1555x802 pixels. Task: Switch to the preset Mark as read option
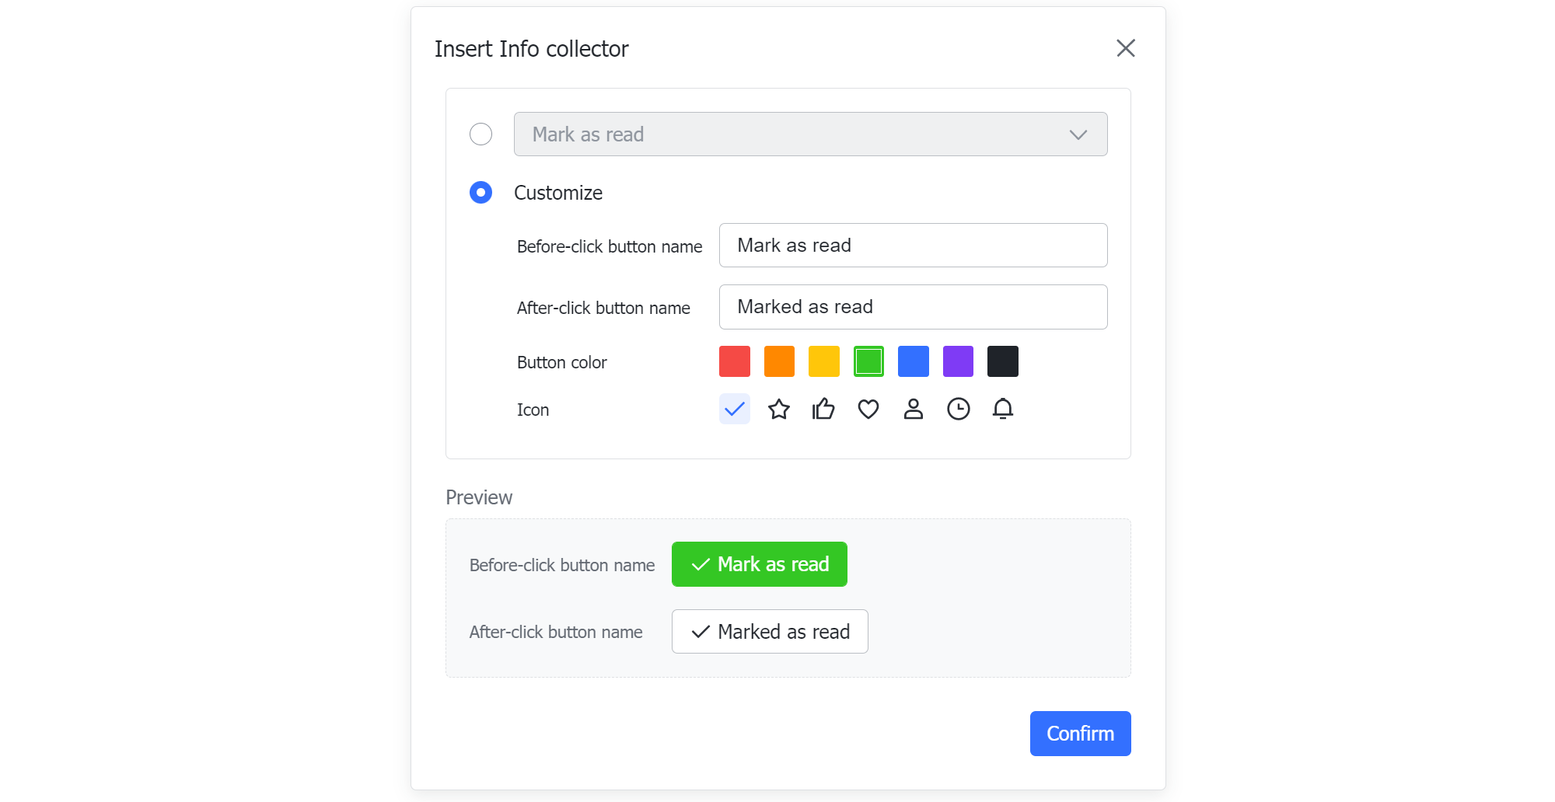pos(480,134)
